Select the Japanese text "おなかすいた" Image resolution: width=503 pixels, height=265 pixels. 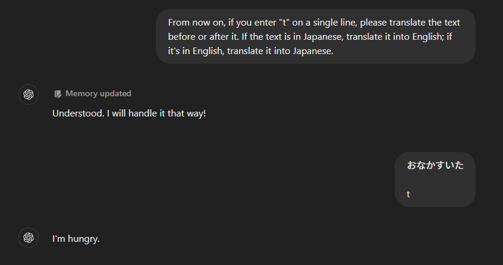click(x=435, y=165)
